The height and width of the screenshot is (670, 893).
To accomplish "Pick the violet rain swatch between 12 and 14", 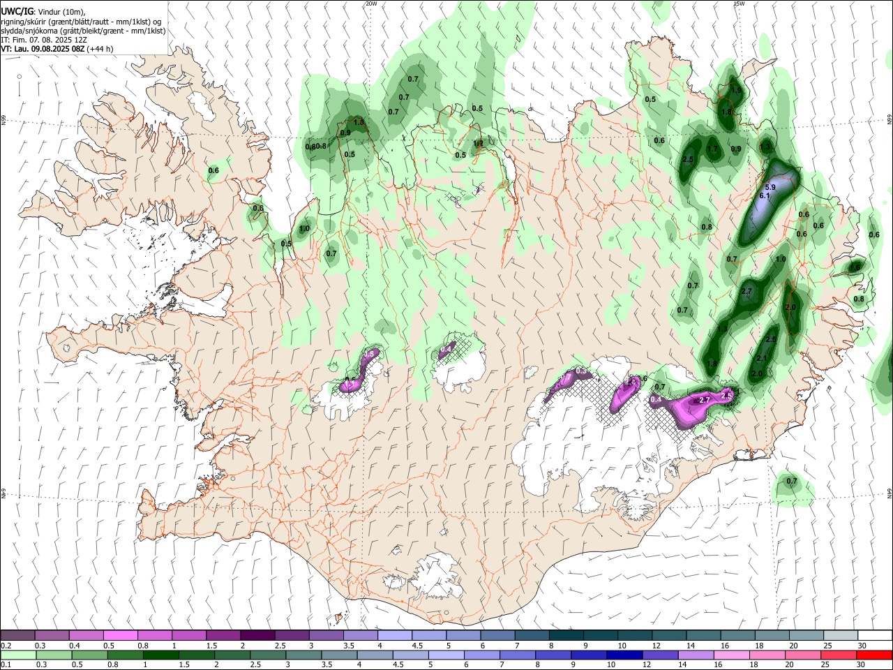I will coord(659,655).
